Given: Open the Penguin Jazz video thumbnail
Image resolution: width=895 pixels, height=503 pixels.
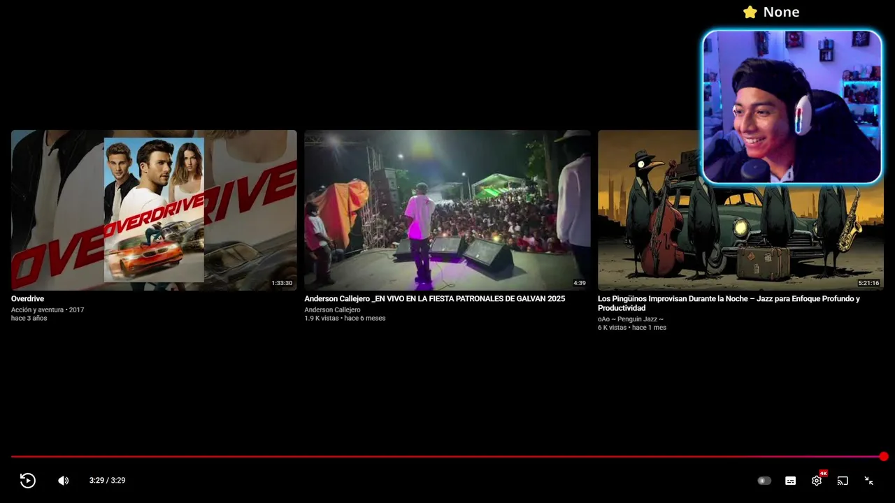Looking at the screenshot, I should 740,210.
